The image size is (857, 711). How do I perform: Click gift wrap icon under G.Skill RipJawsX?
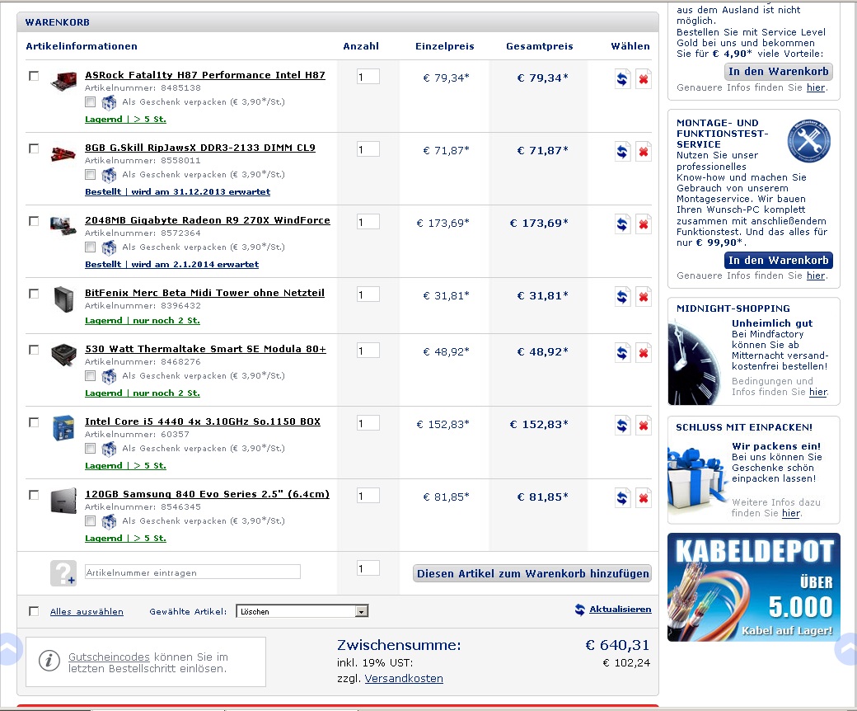pyautogui.click(x=109, y=175)
